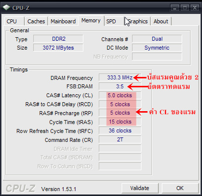Minimize the CPU-Z window
Screen dimensions: 202x196
tap(175, 7)
